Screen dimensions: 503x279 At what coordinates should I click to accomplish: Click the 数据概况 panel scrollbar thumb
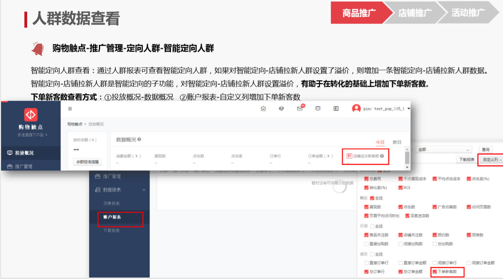coord(407,157)
